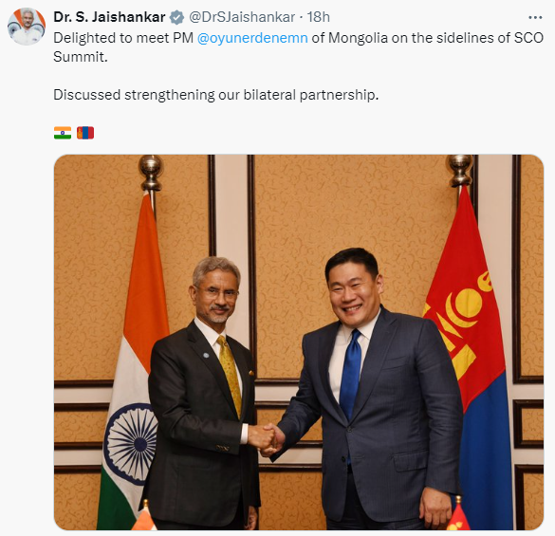Click the yellow tie in the photo
Screen dimensions: 555x536
coord(231,376)
